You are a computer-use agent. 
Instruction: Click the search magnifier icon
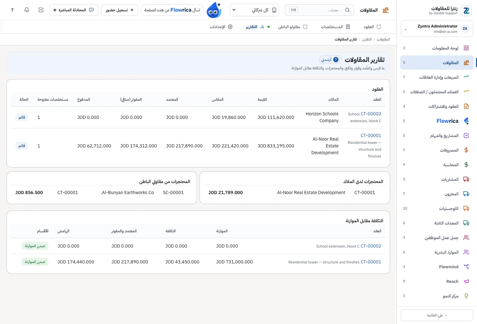pos(347,10)
